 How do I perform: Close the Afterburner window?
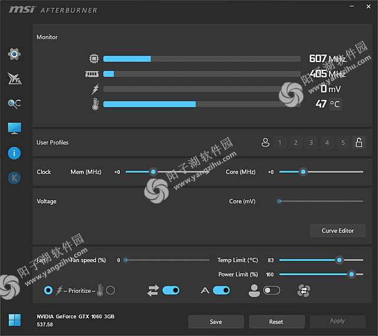tap(369, 6)
